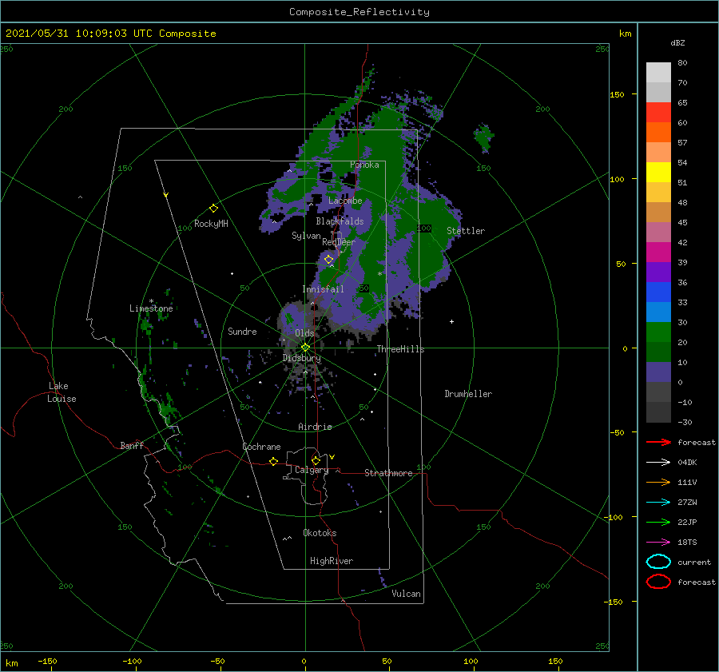This screenshot has height=672, width=719.
Task: Click the Limestone label
Action: point(151,308)
